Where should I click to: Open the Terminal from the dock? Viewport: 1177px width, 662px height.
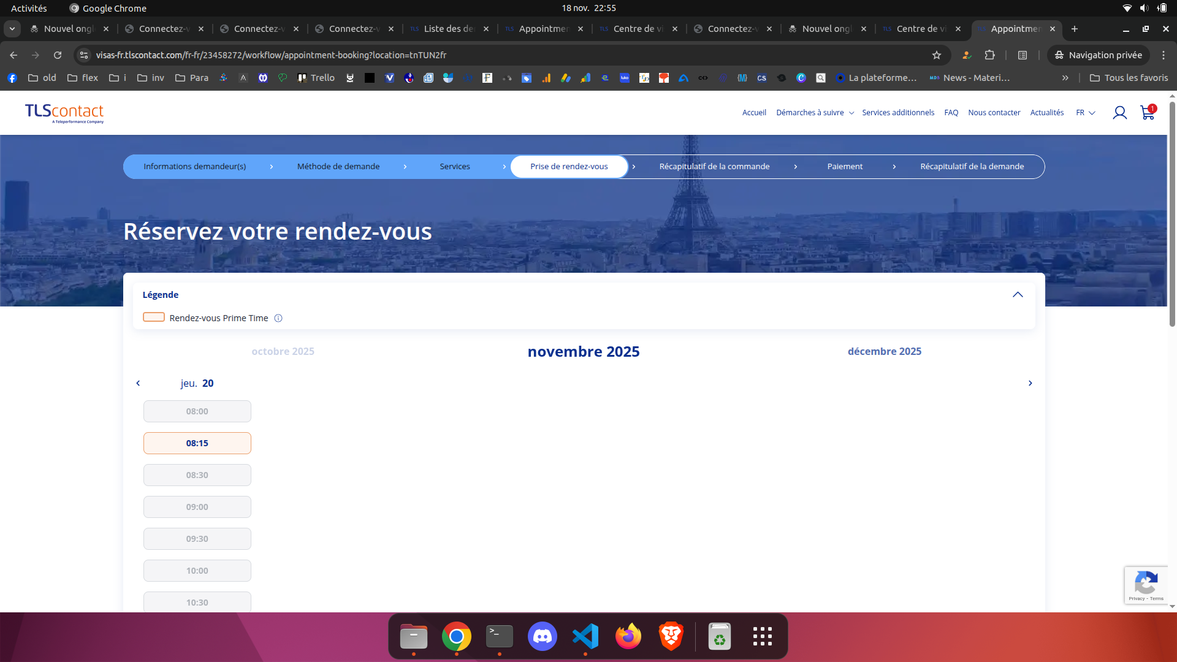500,636
